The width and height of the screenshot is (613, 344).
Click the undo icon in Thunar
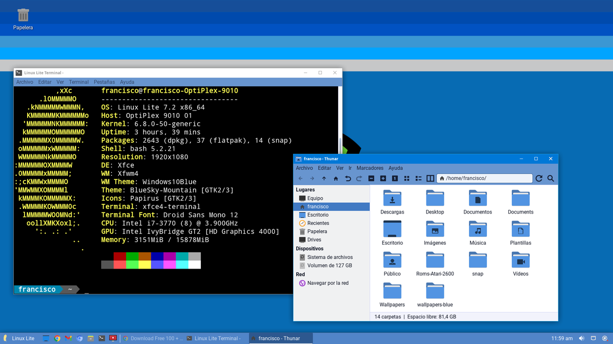pos(348,178)
